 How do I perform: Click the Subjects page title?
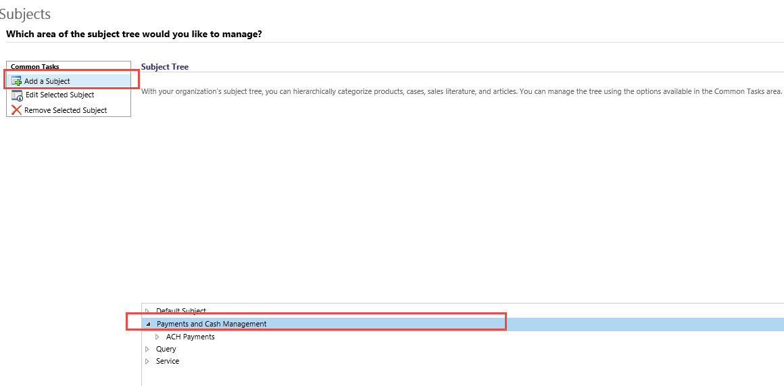[x=25, y=14]
